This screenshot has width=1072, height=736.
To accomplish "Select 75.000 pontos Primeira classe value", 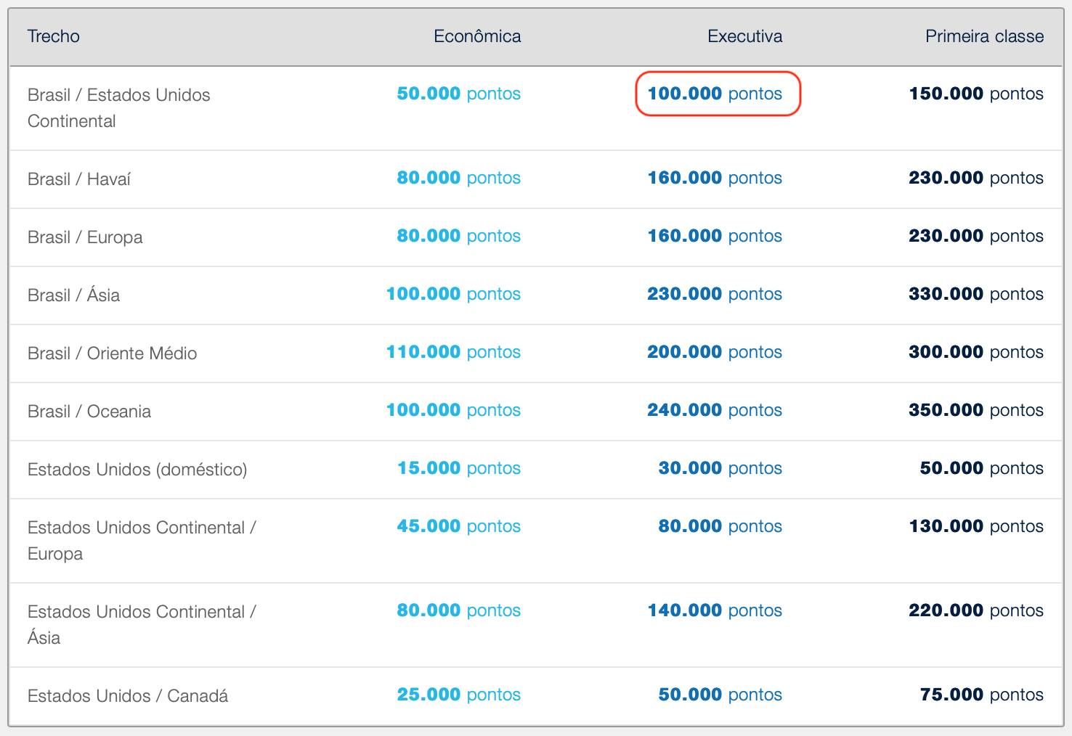I will coord(981,695).
